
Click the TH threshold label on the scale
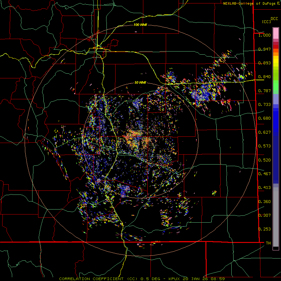point(268,243)
